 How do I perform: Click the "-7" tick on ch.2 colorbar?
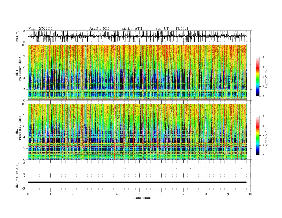pyautogui.click(x=263, y=155)
